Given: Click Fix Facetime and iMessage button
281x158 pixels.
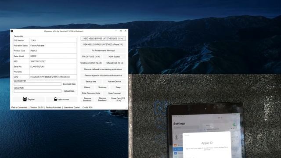Looking at the screenshot, I should (x=103, y=51).
